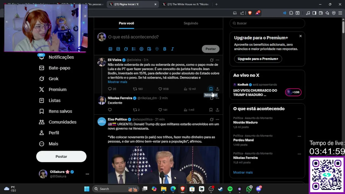
Task: Share Eli Vieira's post
Action: tap(217, 89)
